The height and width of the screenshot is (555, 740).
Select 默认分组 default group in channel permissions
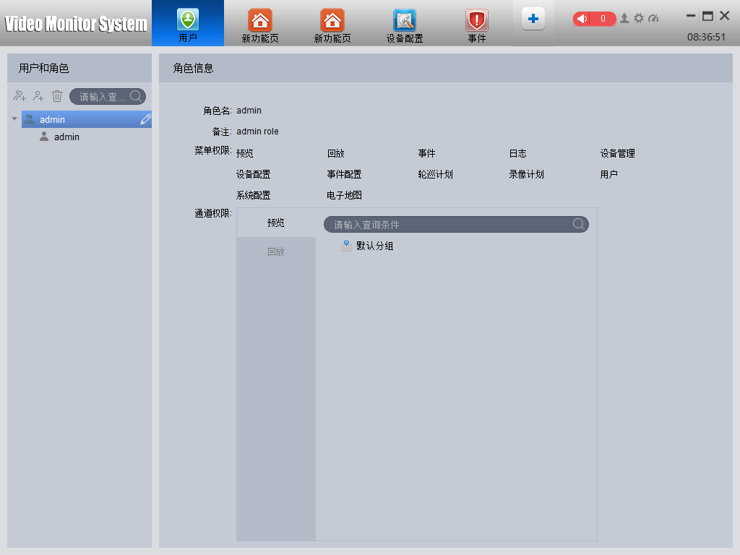[x=373, y=246]
